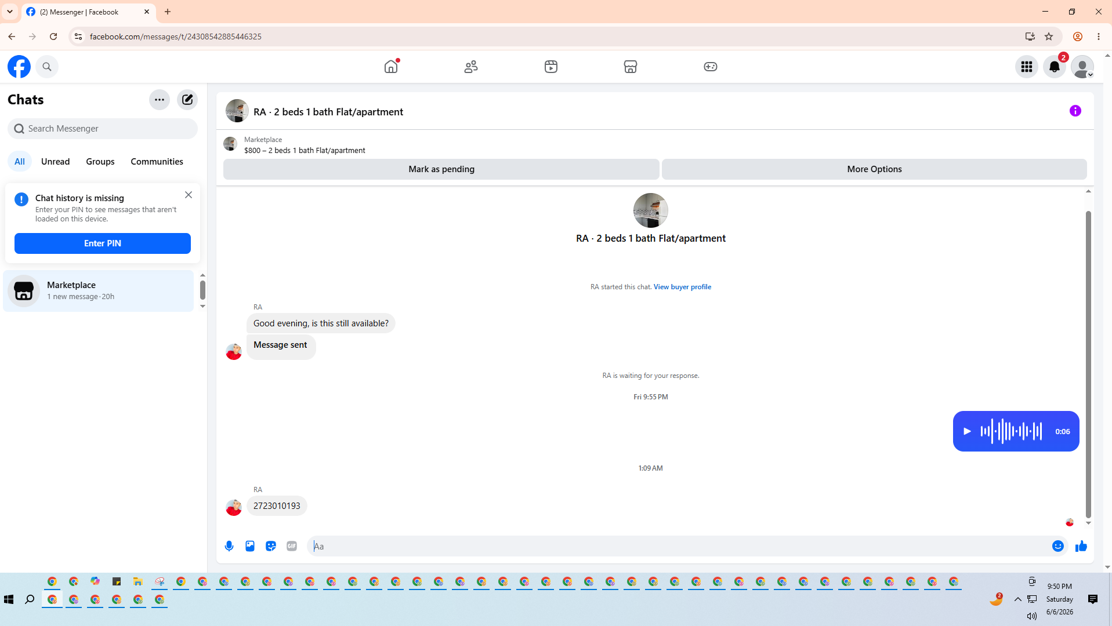Open account profile menu
The image size is (1112, 626).
(x=1082, y=67)
